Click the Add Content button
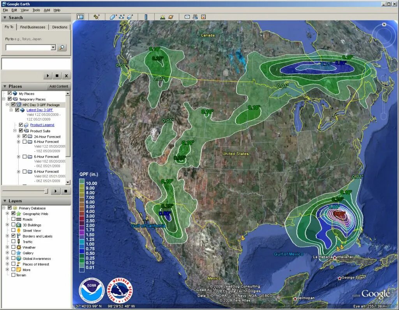The width and height of the screenshot is (399, 310). 59,86
